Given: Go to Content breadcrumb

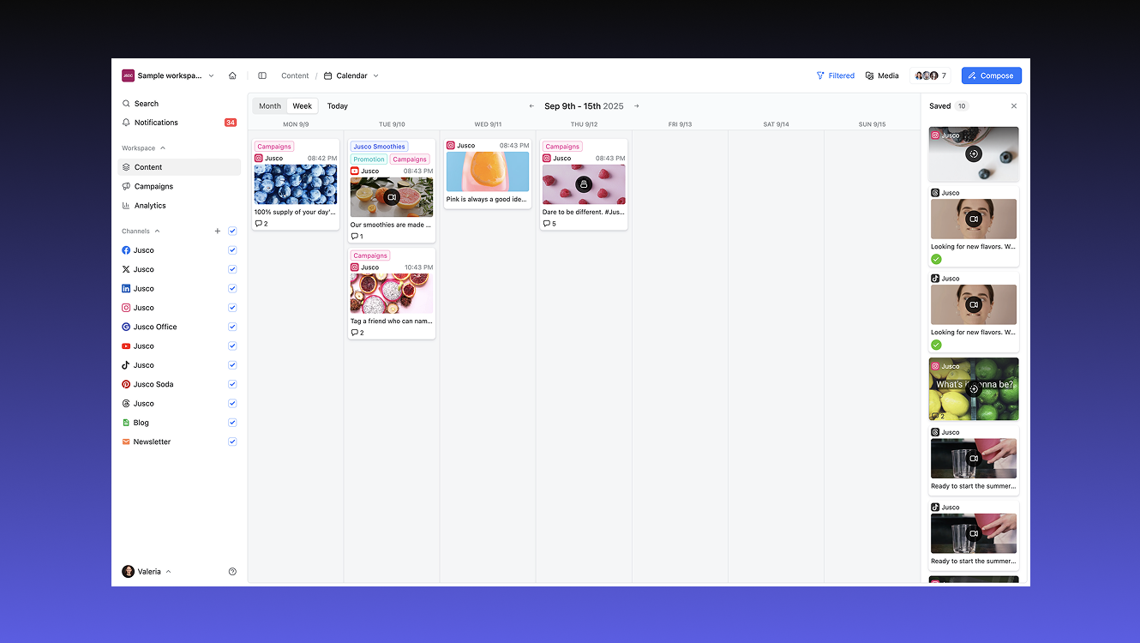Looking at the screenshot, I should click(295, 75).
